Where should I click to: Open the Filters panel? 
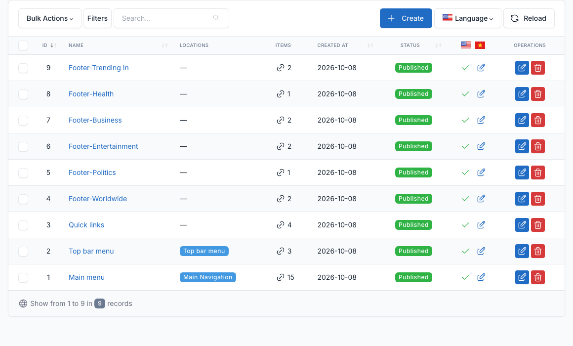click(x=98, y=18)
